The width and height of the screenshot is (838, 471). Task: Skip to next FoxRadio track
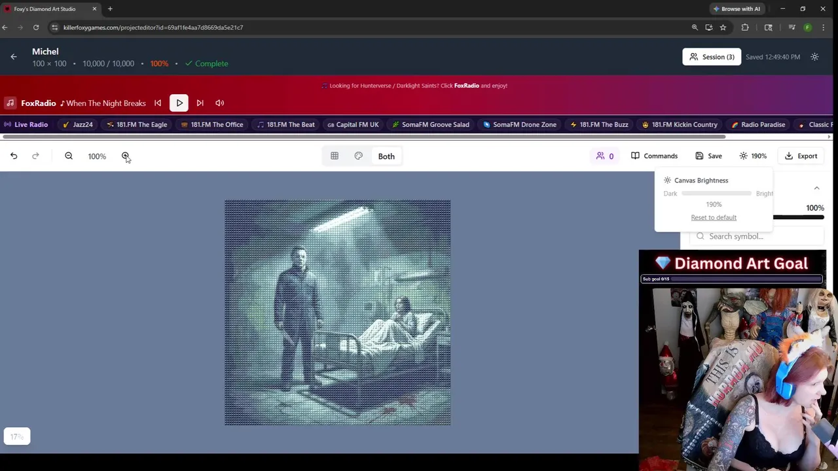(200, 103)
